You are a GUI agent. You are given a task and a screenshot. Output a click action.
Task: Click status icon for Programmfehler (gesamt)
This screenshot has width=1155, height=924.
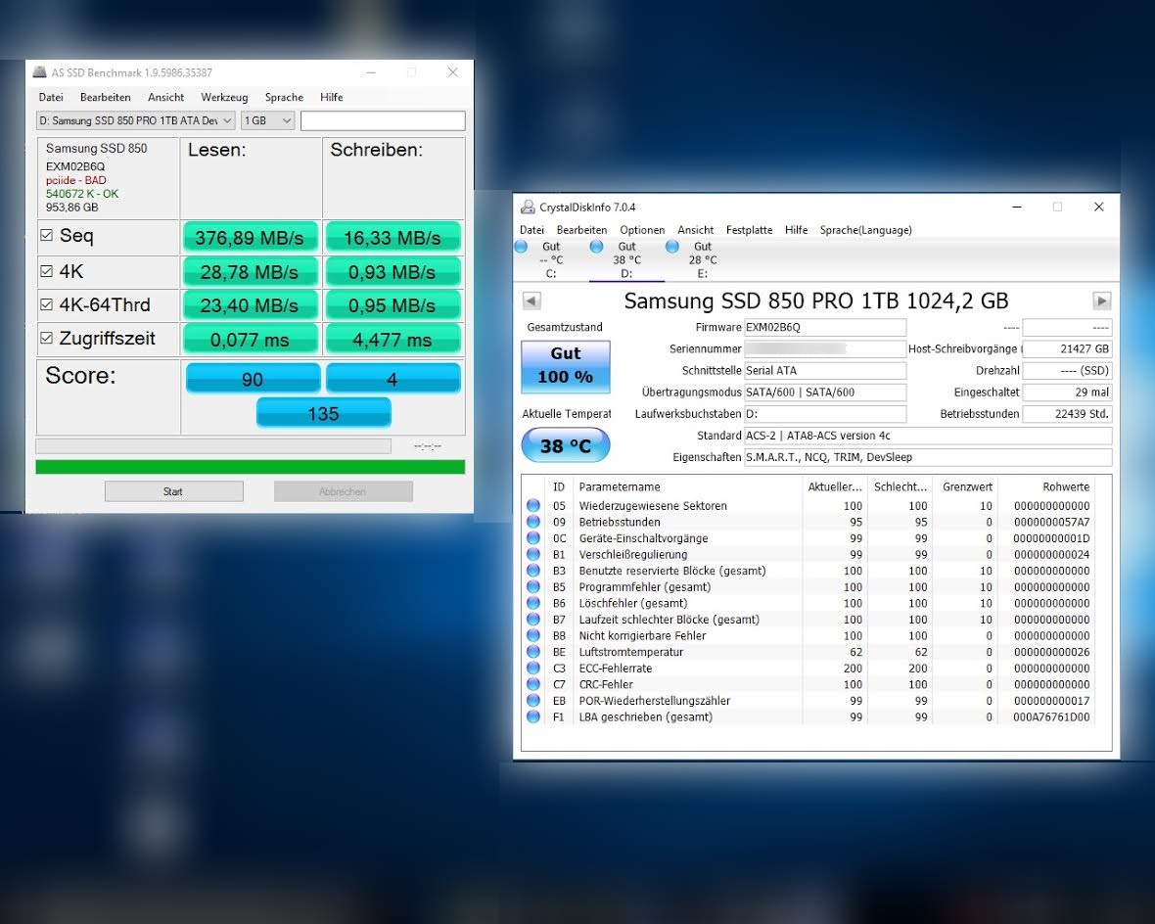coord(533,586)
